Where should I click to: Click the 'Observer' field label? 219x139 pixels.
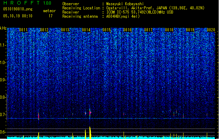tap(71, 4)
